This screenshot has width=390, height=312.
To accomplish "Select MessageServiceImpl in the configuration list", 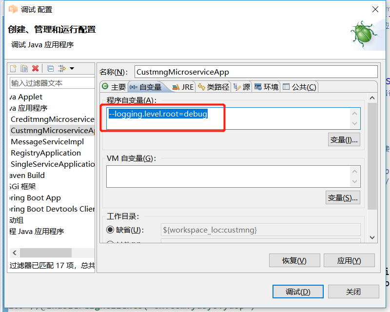I will point(47,141).
